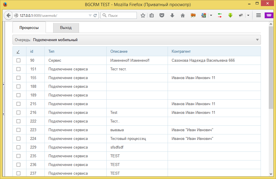Check the box for process 224
The width and height of the screenshot is (276, 179).
coord(19,138)
